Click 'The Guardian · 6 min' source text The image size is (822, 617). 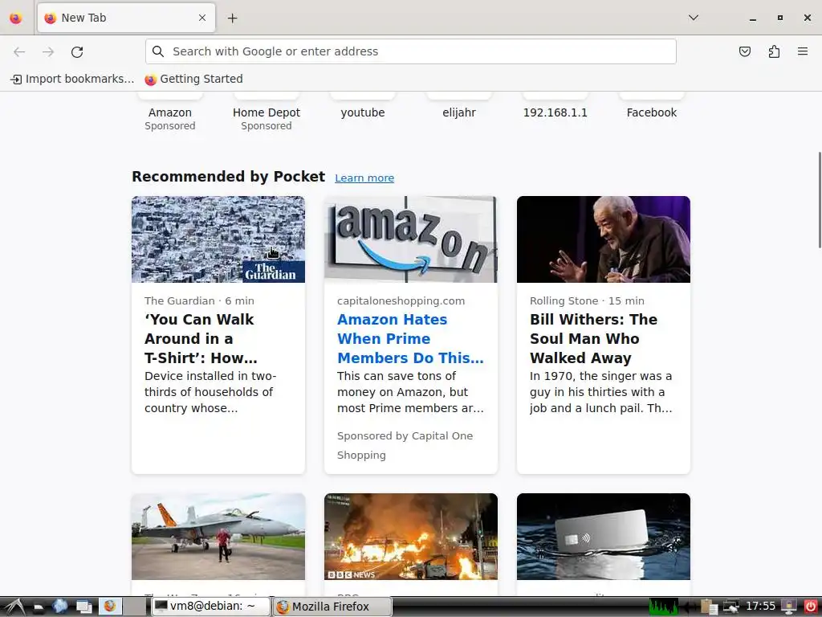pos(199,300)
